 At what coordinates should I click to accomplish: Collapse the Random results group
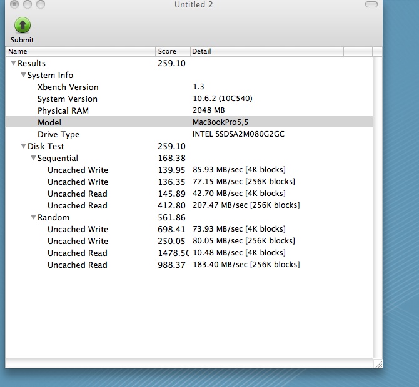click(x=33, y=217)
